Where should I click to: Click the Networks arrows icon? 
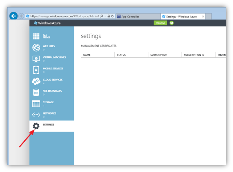(x=36, y=115)
